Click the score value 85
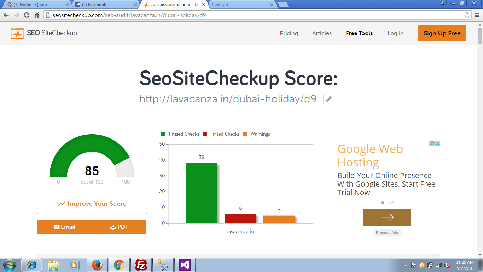 point(92,171)
